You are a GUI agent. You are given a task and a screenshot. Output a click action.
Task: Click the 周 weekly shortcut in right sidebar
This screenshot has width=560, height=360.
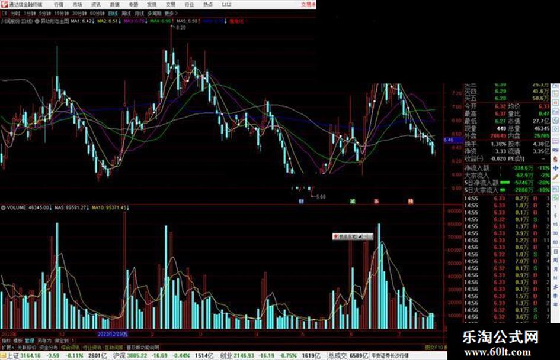[x=555, y=261]
